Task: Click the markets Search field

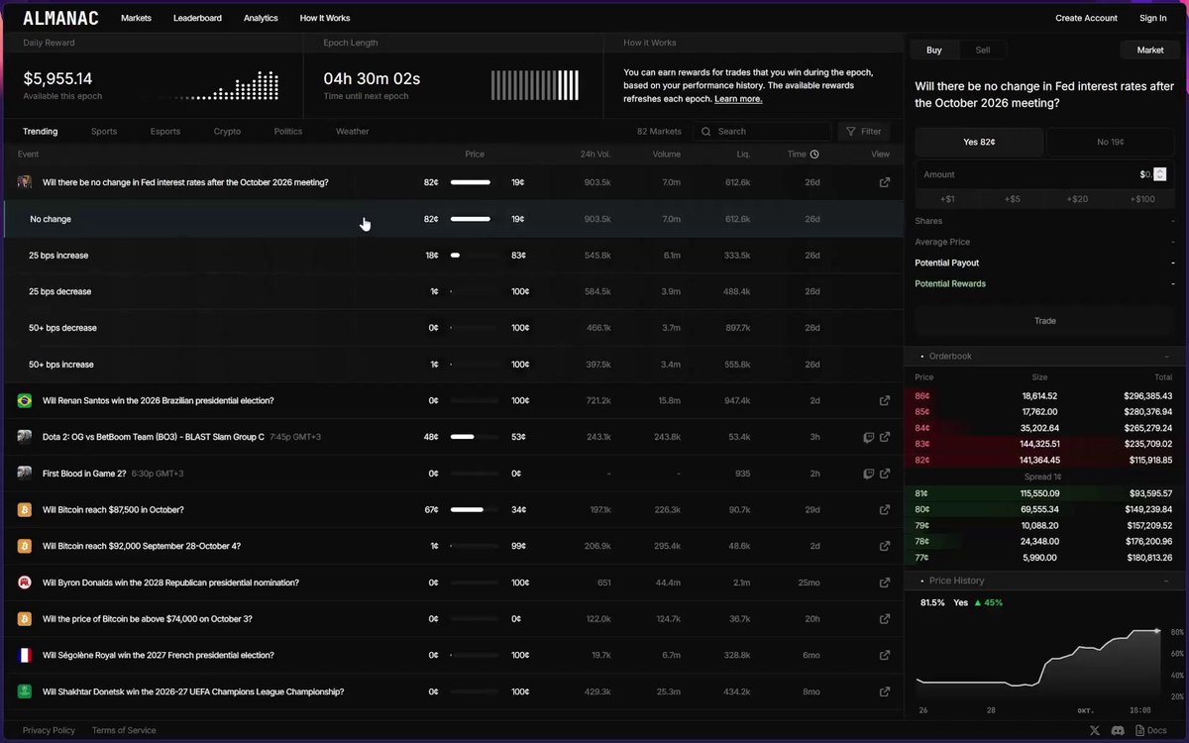Action: [762, 131]
